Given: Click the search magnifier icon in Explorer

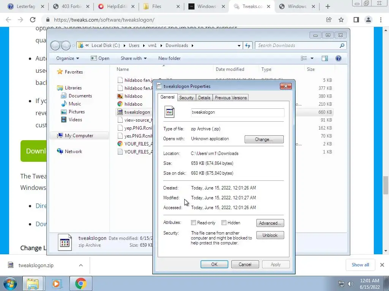Looking at the screenshot, I should [342, 45].
